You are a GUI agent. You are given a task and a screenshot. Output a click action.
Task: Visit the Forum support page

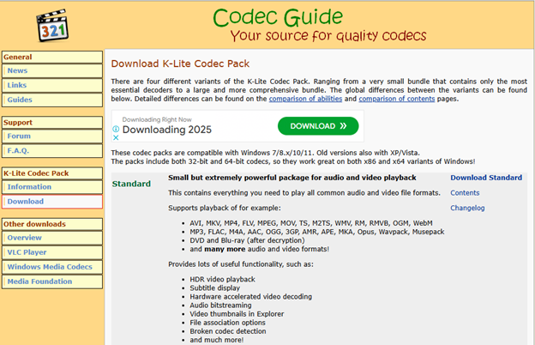(19, 136)
